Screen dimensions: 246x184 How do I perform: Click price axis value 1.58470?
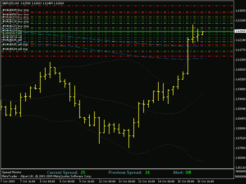coord(240,118)
